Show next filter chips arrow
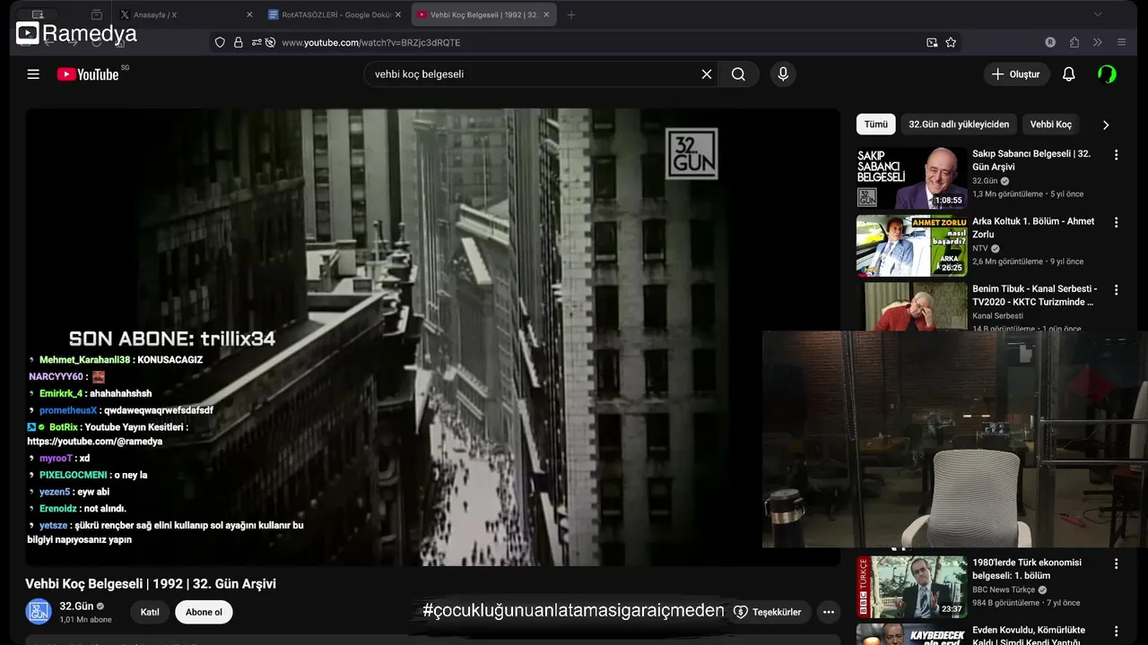The image size is (1148, 645). [x=1105, y=125]
